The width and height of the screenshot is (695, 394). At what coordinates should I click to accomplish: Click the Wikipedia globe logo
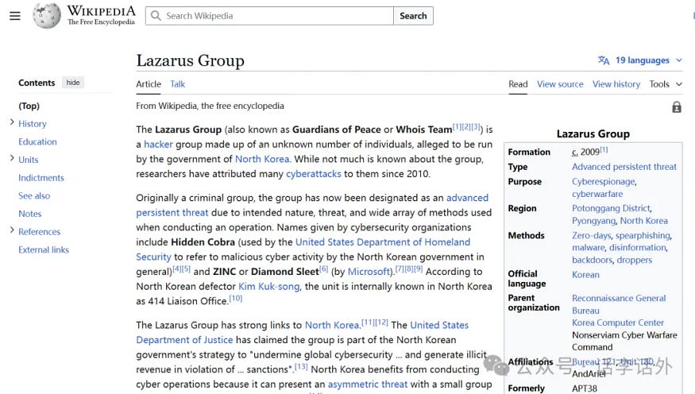pos(47,16)
